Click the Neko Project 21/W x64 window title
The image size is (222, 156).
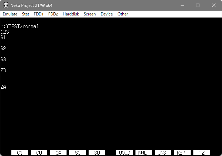coord(31,5)
